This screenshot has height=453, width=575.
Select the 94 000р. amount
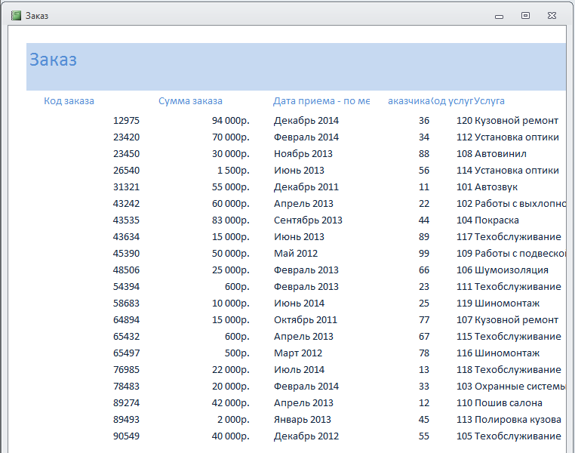point(231,121)
